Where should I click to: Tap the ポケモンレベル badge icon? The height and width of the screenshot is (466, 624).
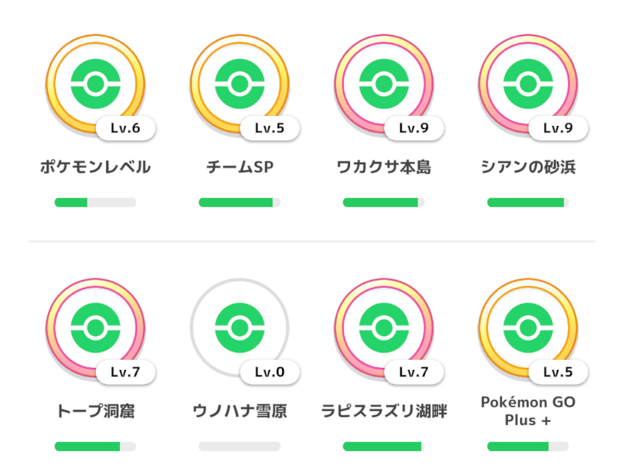(95, 84)
